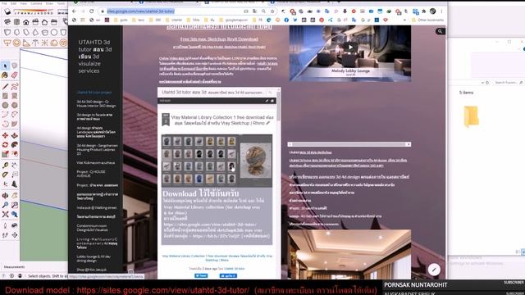
Task: Open the googlemapcon bookmark folder
Action: click(233, 20)
